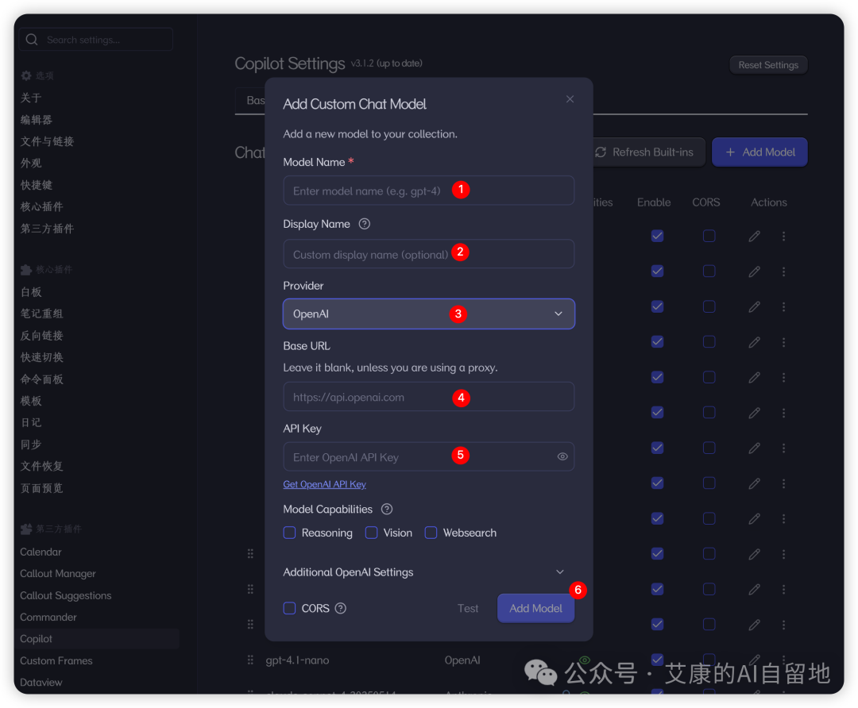
Task: Open 快速切换 plugin settings
Action: (x=41, y=357)
